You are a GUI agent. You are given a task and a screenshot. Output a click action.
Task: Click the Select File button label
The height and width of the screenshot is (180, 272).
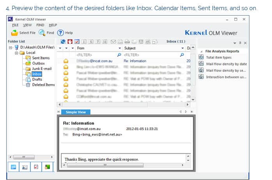pos(27,33)
